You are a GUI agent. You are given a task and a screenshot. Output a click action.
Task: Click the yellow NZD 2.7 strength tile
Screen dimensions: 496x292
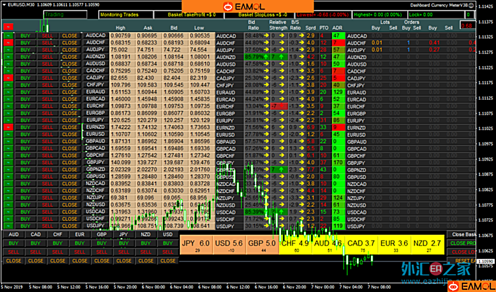pyautogui.click(x=427, y=244)
